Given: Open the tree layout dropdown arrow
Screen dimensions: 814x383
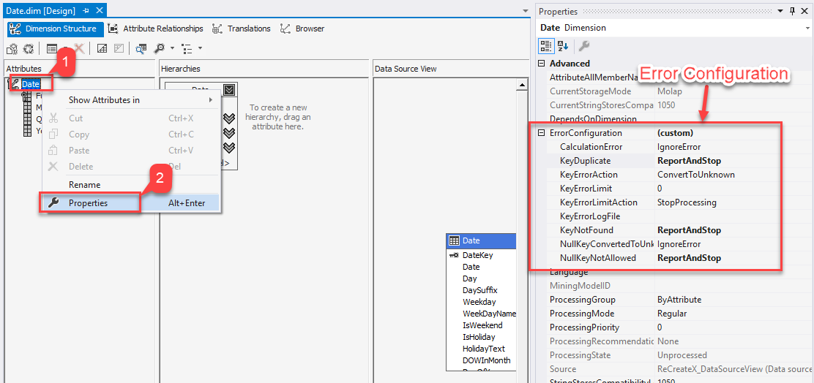Looking at the screenshot, I should click(x=200, y=48).
